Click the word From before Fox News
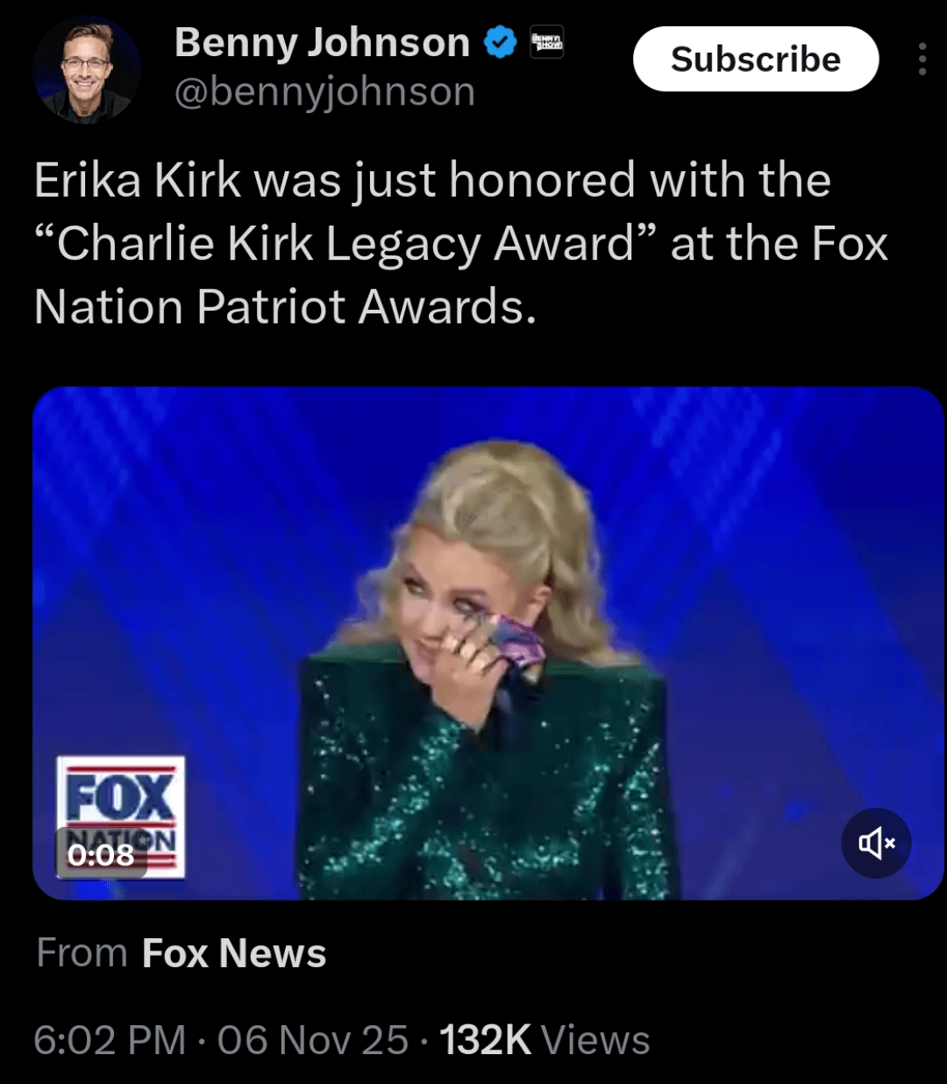The height and width of the screenshot is (1084, 947). point(82,953)
